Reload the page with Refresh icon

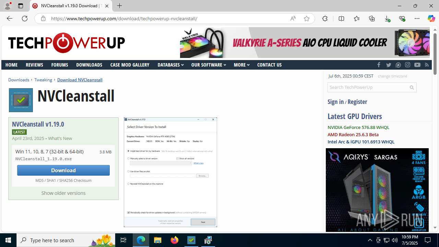tap(25, 19)
